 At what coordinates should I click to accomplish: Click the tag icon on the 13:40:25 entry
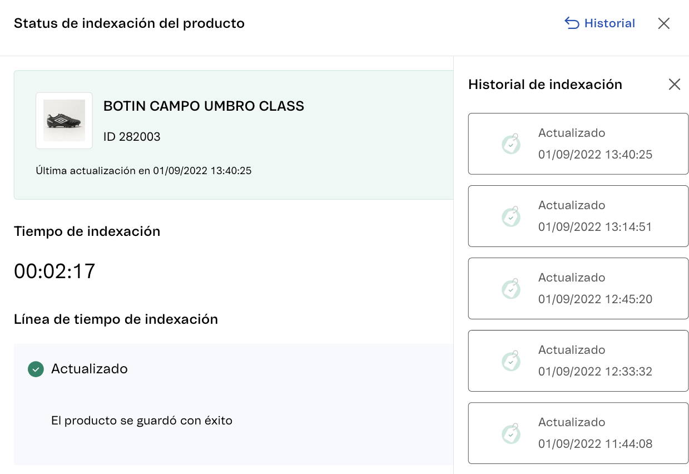511,144
